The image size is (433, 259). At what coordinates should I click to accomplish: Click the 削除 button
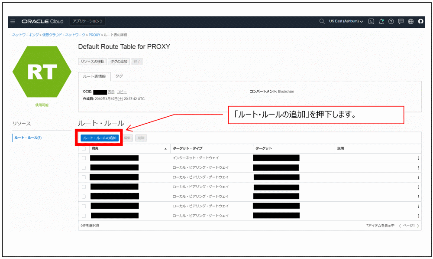coord(141,138)
